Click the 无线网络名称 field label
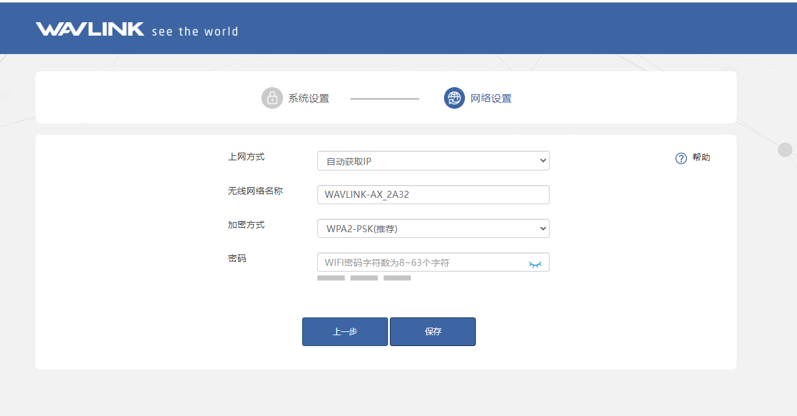 255,191
